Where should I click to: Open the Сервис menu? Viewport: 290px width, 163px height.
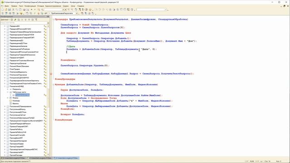[x=66, y=6]
